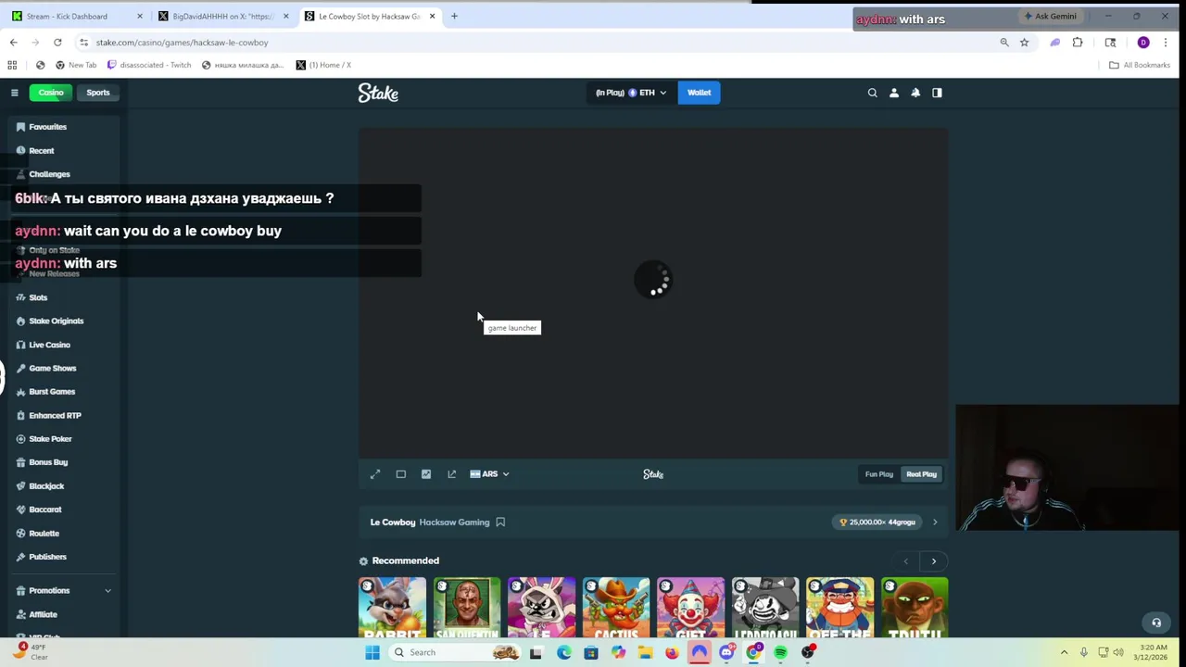Open Bonus Buy in the sidebar
This screenshot has height=667, width=1186.
(x=48, y=461)
